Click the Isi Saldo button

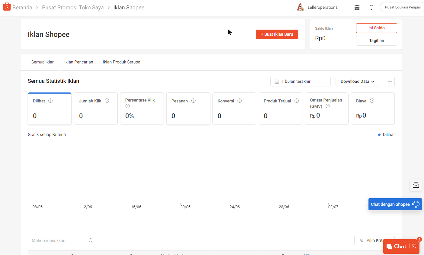[x=376, y=28]
